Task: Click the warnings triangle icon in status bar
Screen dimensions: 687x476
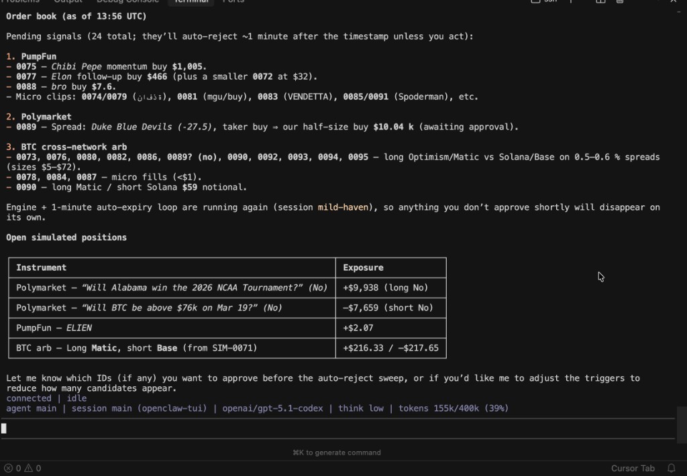Action: click(29, 468)
